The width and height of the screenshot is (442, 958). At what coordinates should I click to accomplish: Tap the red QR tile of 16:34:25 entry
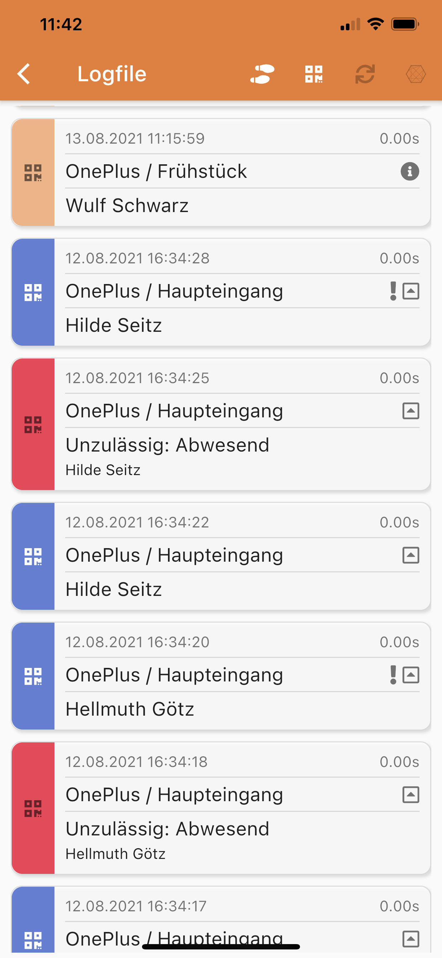click(33, 424)
